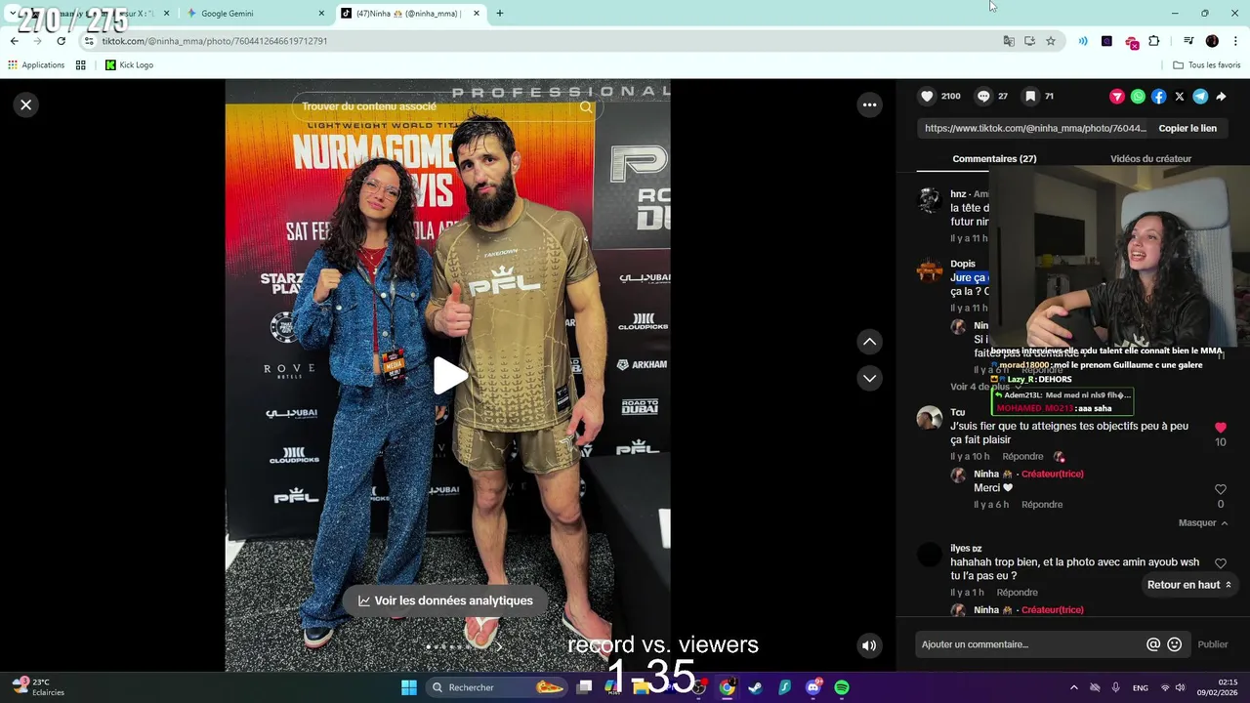Switch to Vidéos du créateur tab
The width and height of the screenshot is (1250, 703).
[1150, 158]
